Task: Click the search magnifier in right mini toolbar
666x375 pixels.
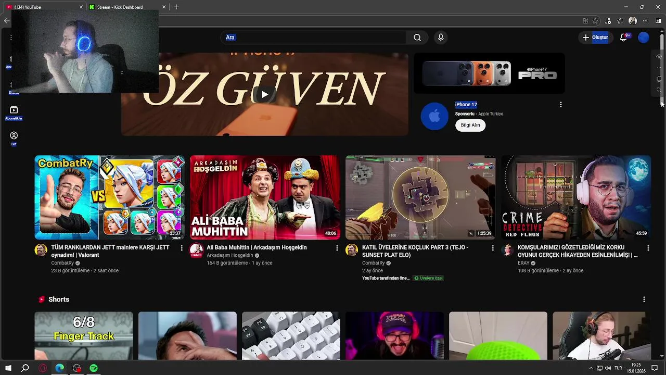Action: tap(659, 90)
